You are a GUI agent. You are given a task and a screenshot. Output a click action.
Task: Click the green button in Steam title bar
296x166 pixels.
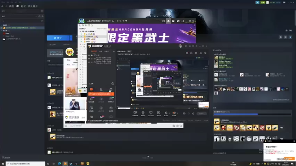[263, 3]
